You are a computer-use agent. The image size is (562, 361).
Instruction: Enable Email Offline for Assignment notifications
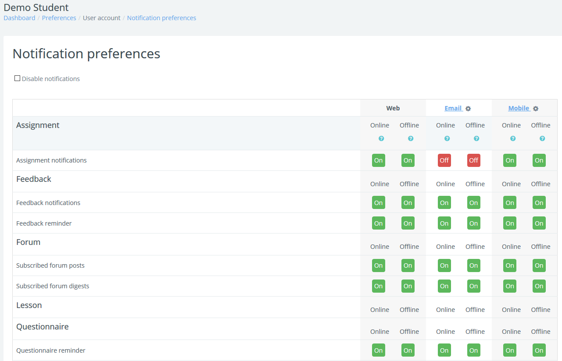(x=474, y=160)
